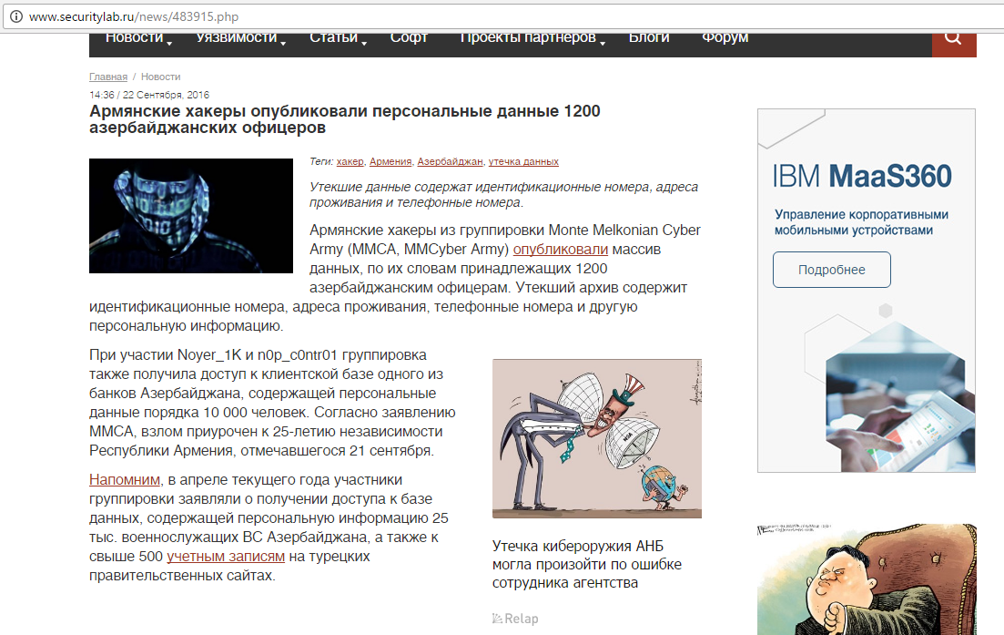1004x635 pixels.
Task: Open the учетным записям link
Action: tap(226, 556)
